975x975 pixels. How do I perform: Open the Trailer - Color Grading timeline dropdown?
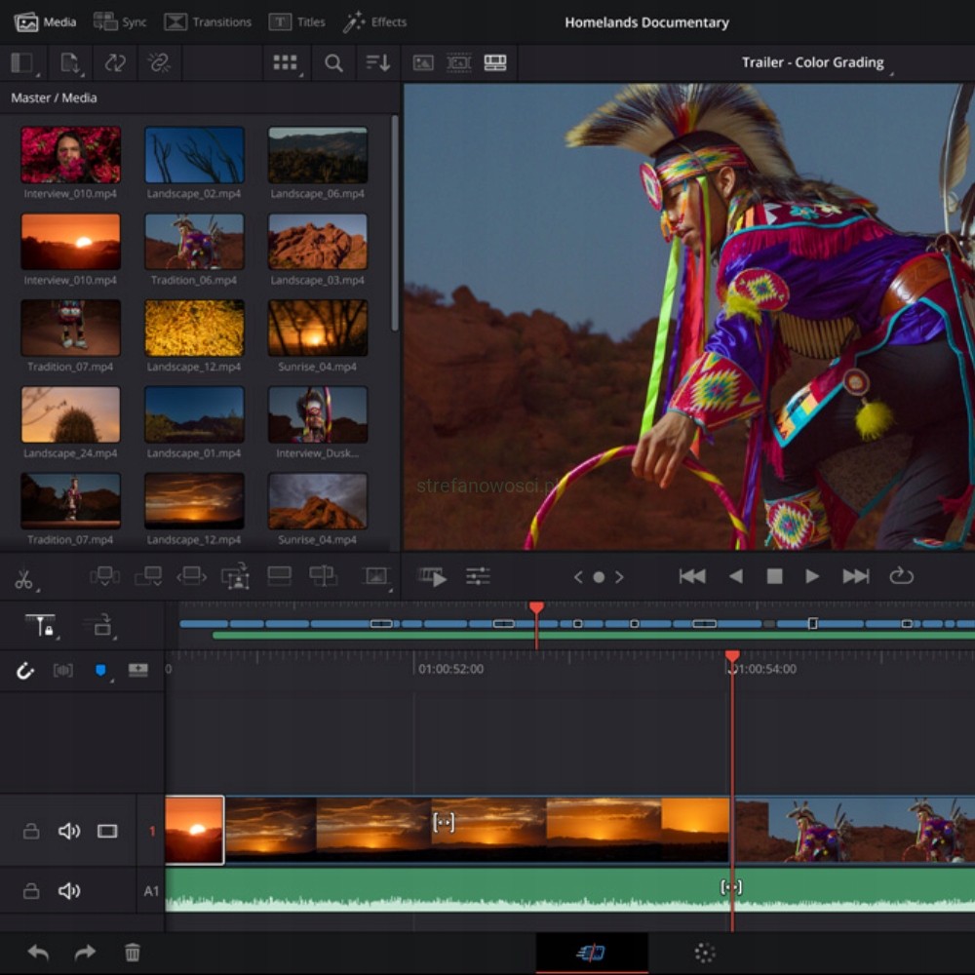[814, 62]
